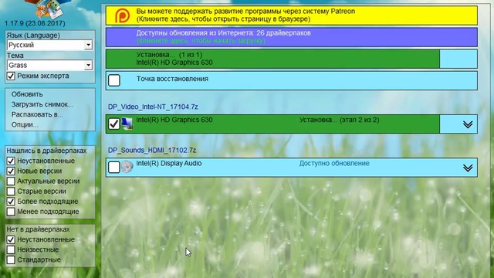
Task: Click the Установка (1 из 1) progress bar
Action: 292,59
